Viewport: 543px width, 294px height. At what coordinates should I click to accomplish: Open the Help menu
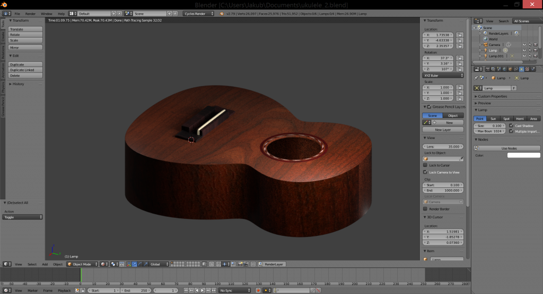(62, 13)
